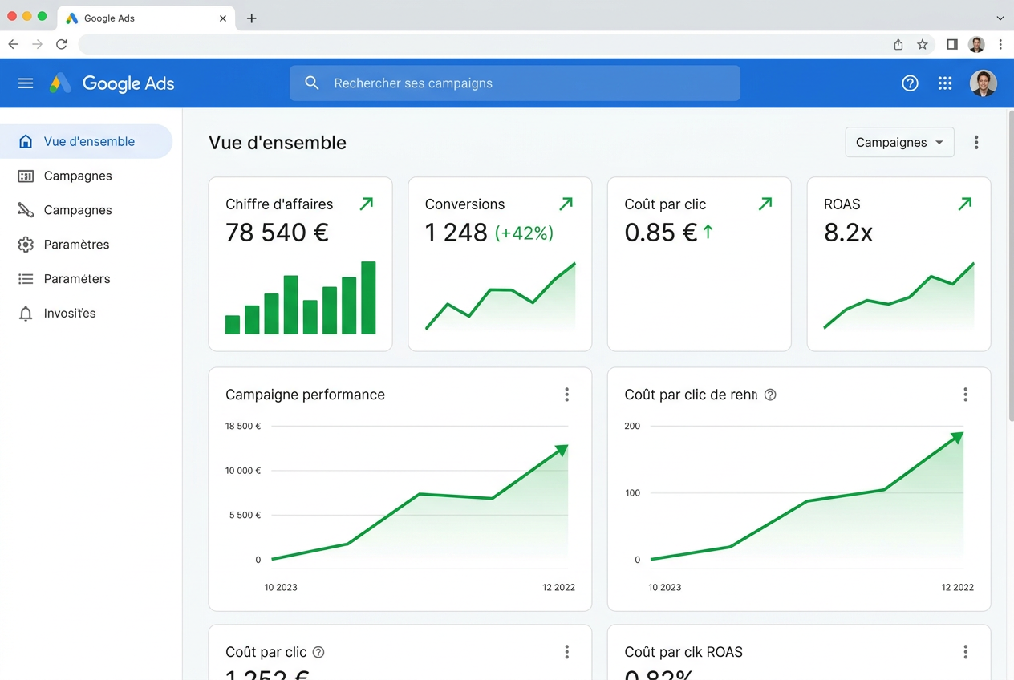Click the Campaigne performance card title
The image size is (1014, 680).
[x=305, y=395]
